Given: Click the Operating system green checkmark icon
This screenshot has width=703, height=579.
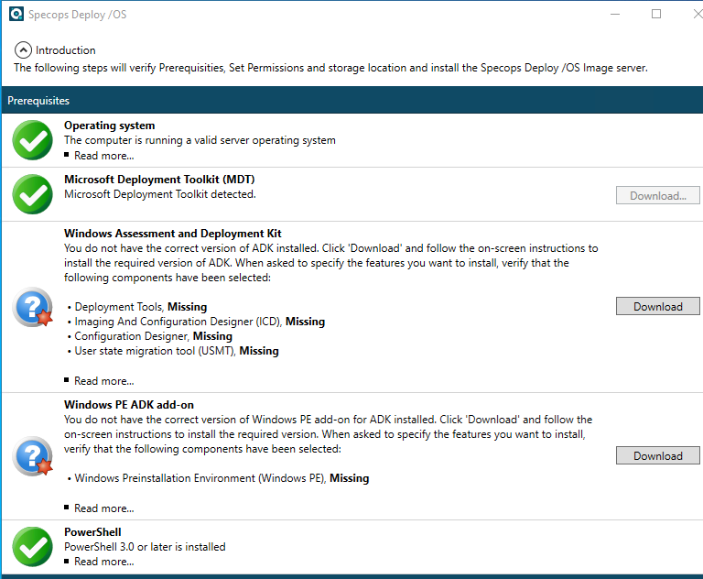Looking at the screenshot, I should (x=32, y=140).
